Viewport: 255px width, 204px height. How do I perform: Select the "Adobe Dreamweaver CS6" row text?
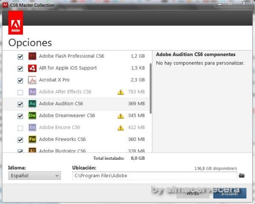tap(67, 116)
